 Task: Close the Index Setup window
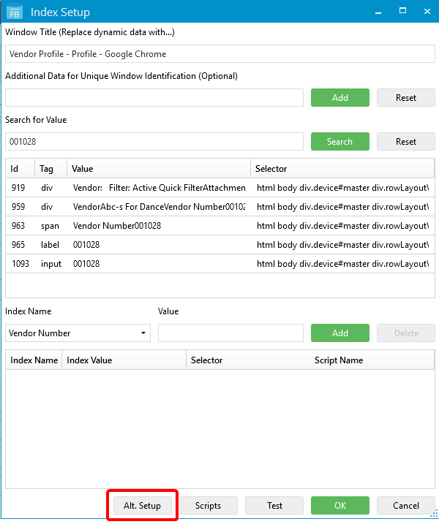[427, 12]
